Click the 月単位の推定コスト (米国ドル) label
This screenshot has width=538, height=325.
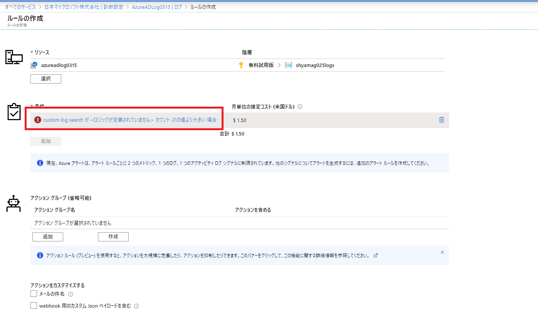(263, 107)
